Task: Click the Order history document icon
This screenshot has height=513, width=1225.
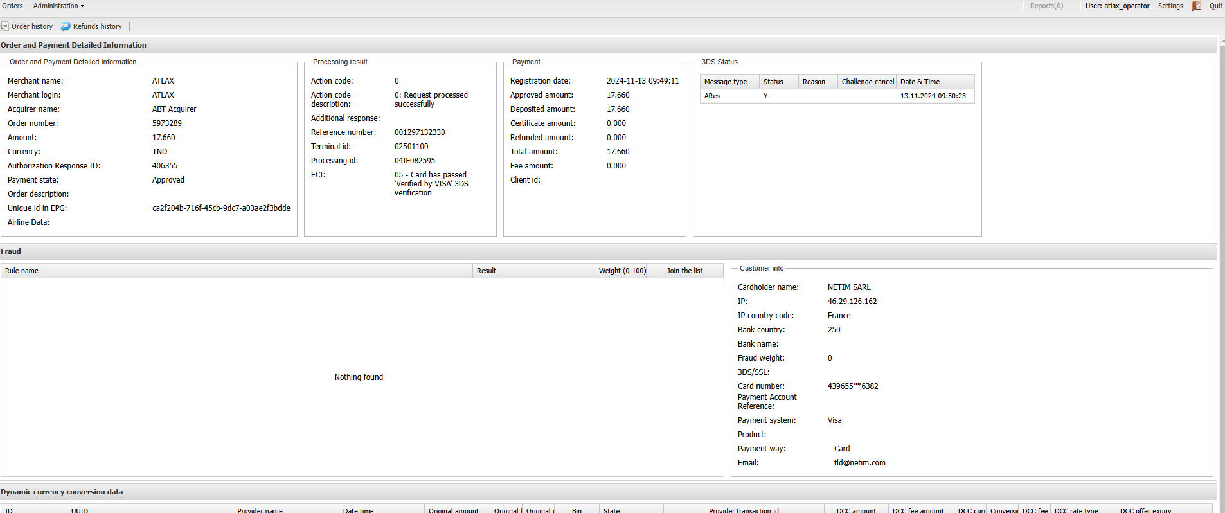Action: pyautogui.click(x=4, y=26)
